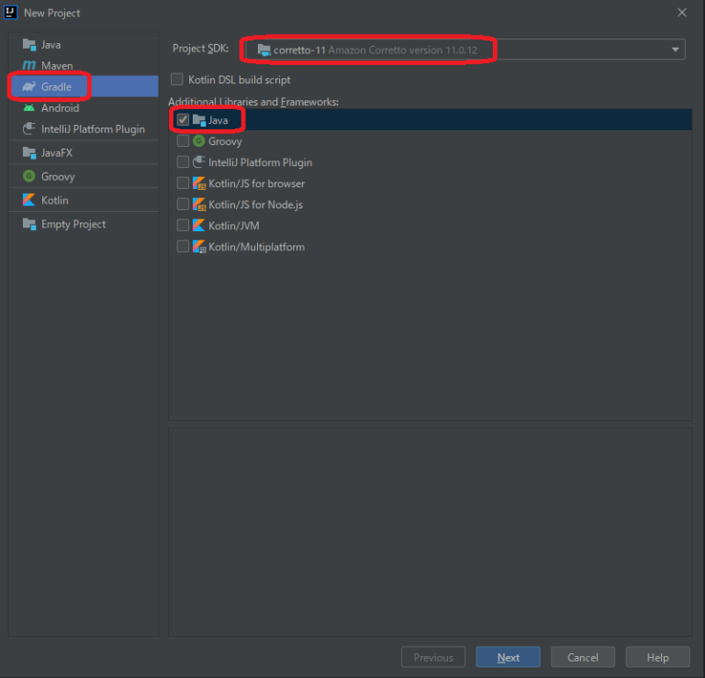Click the Cancel button

[x=583, y=657]
